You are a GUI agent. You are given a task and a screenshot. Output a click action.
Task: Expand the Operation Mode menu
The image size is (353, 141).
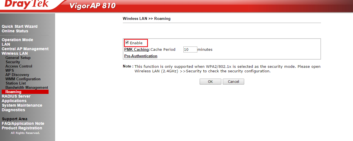click(17, 40)
